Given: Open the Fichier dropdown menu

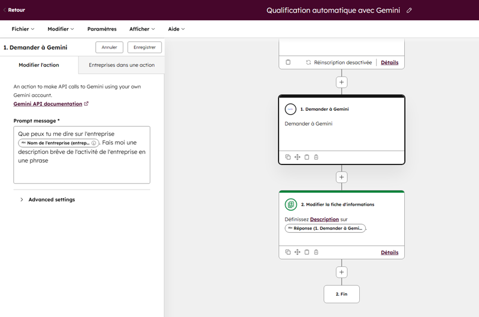Looking at the screenshot, I should point(23,29).
